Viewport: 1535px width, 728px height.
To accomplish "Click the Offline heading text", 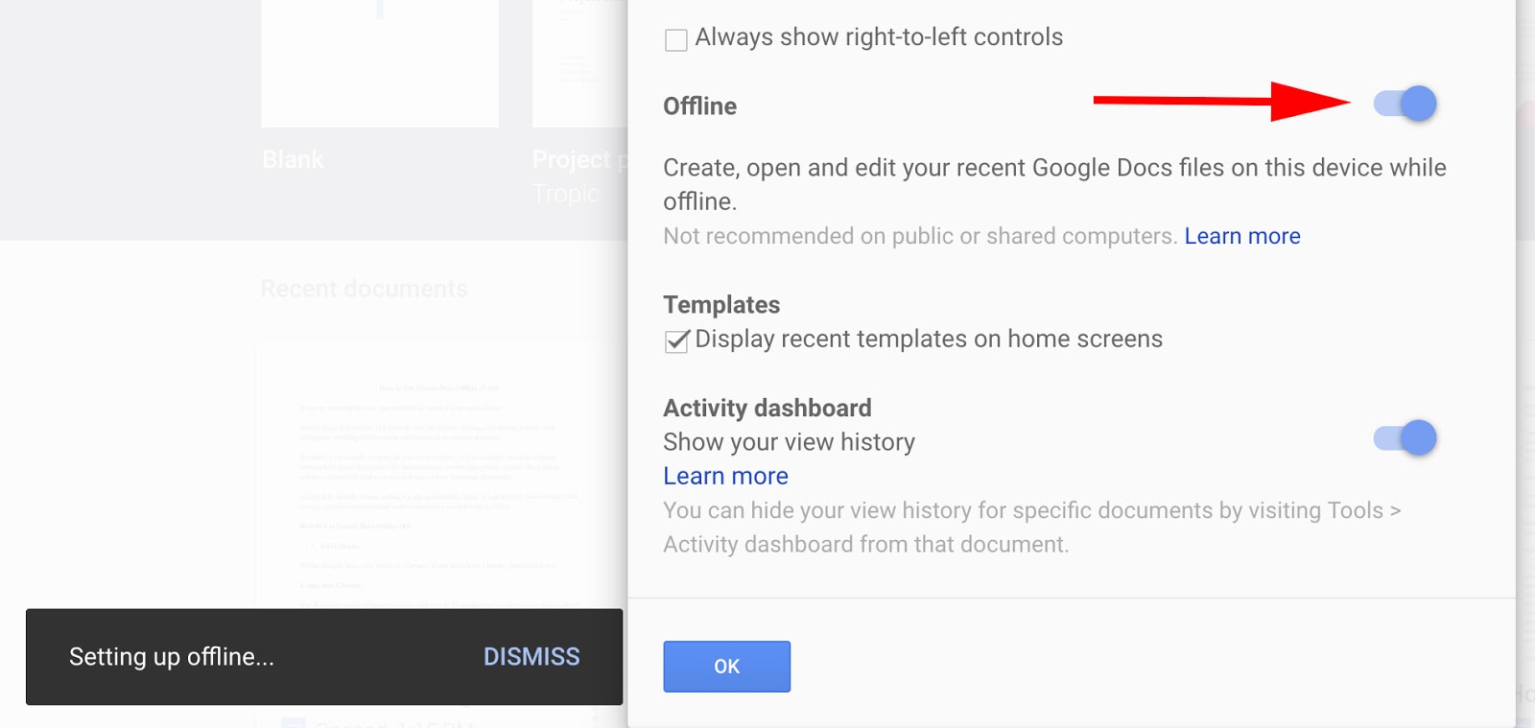I will 700,106.
